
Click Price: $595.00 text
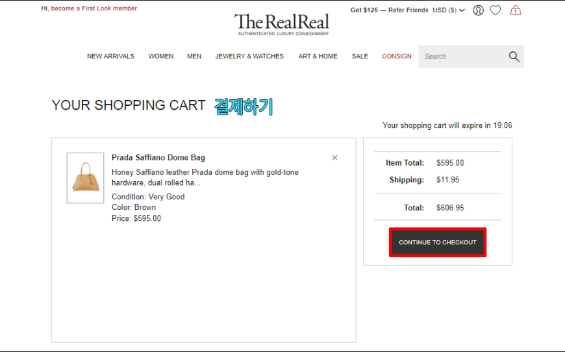click(x=136, y=218)
